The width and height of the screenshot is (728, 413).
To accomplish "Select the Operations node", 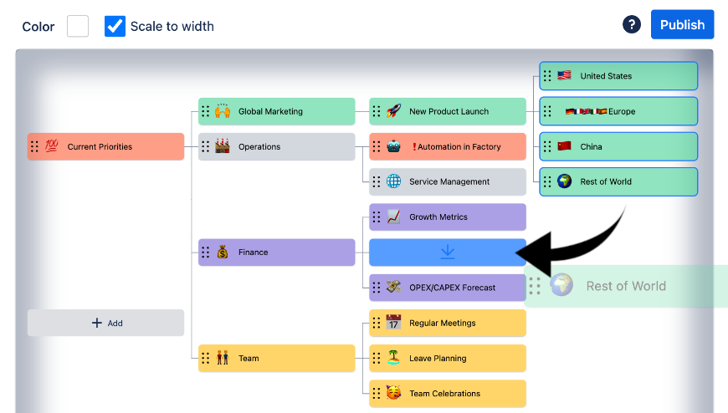I will (x=276, y=146).
